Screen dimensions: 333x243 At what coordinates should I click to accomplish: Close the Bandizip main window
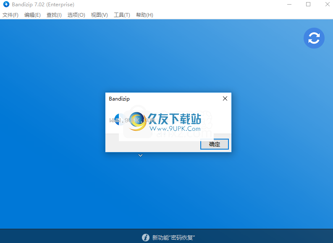pos(327,4)
